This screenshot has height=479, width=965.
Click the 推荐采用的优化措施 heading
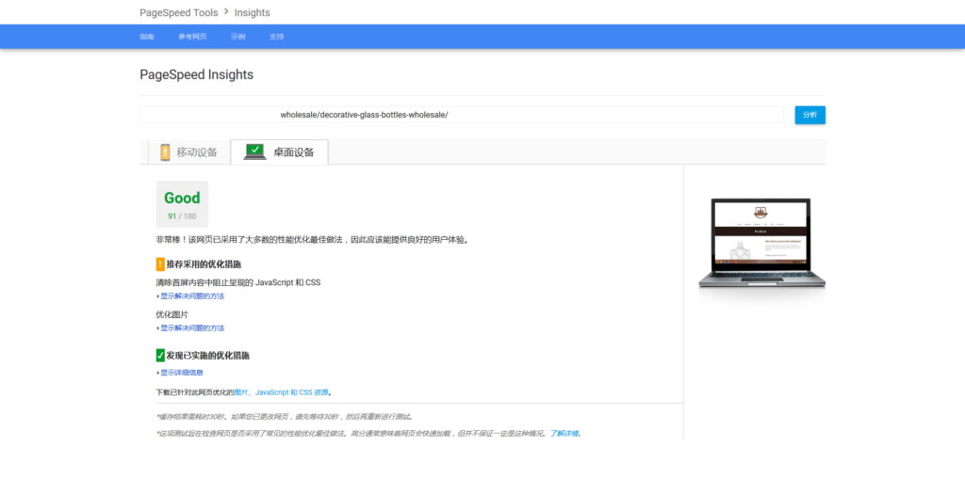point(204,264)
